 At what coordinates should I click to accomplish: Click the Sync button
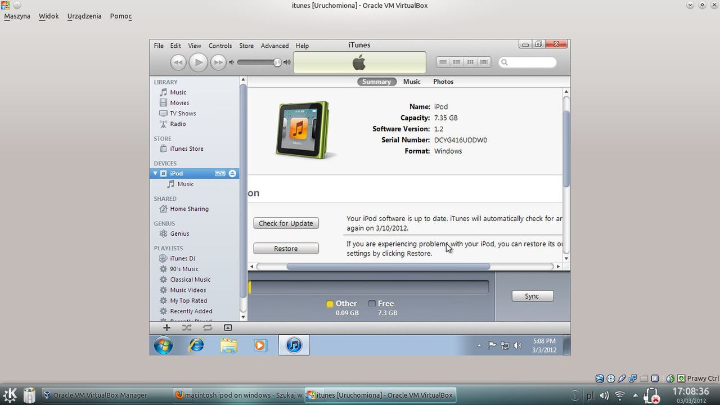coord(532,296)
